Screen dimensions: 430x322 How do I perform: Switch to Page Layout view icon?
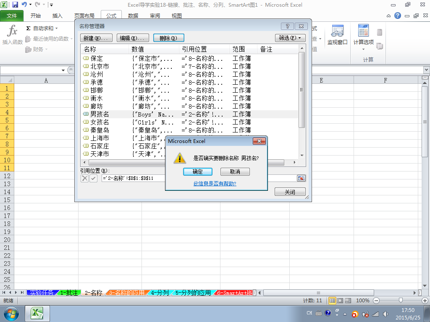pyautogui.click(x=340, y=301)
